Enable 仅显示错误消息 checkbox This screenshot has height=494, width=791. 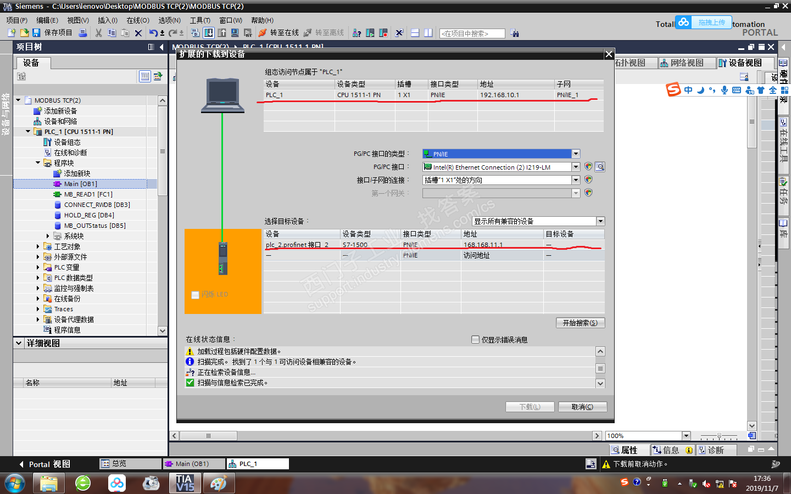(x=476, y=340)
